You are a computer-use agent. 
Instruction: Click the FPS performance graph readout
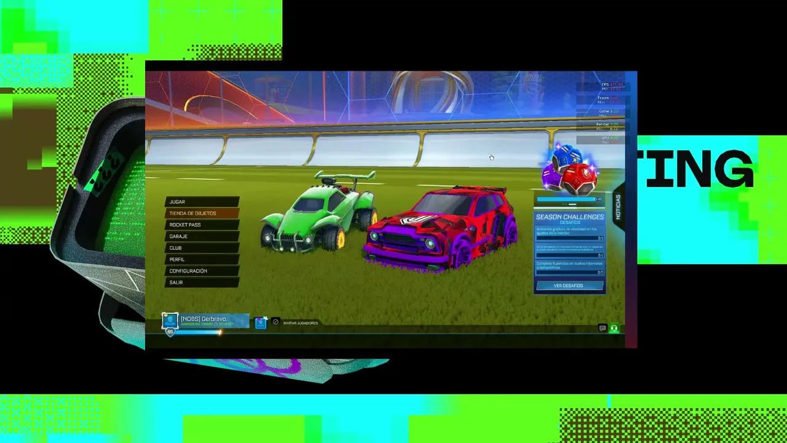pyautogui.click(x=604, y=86)
